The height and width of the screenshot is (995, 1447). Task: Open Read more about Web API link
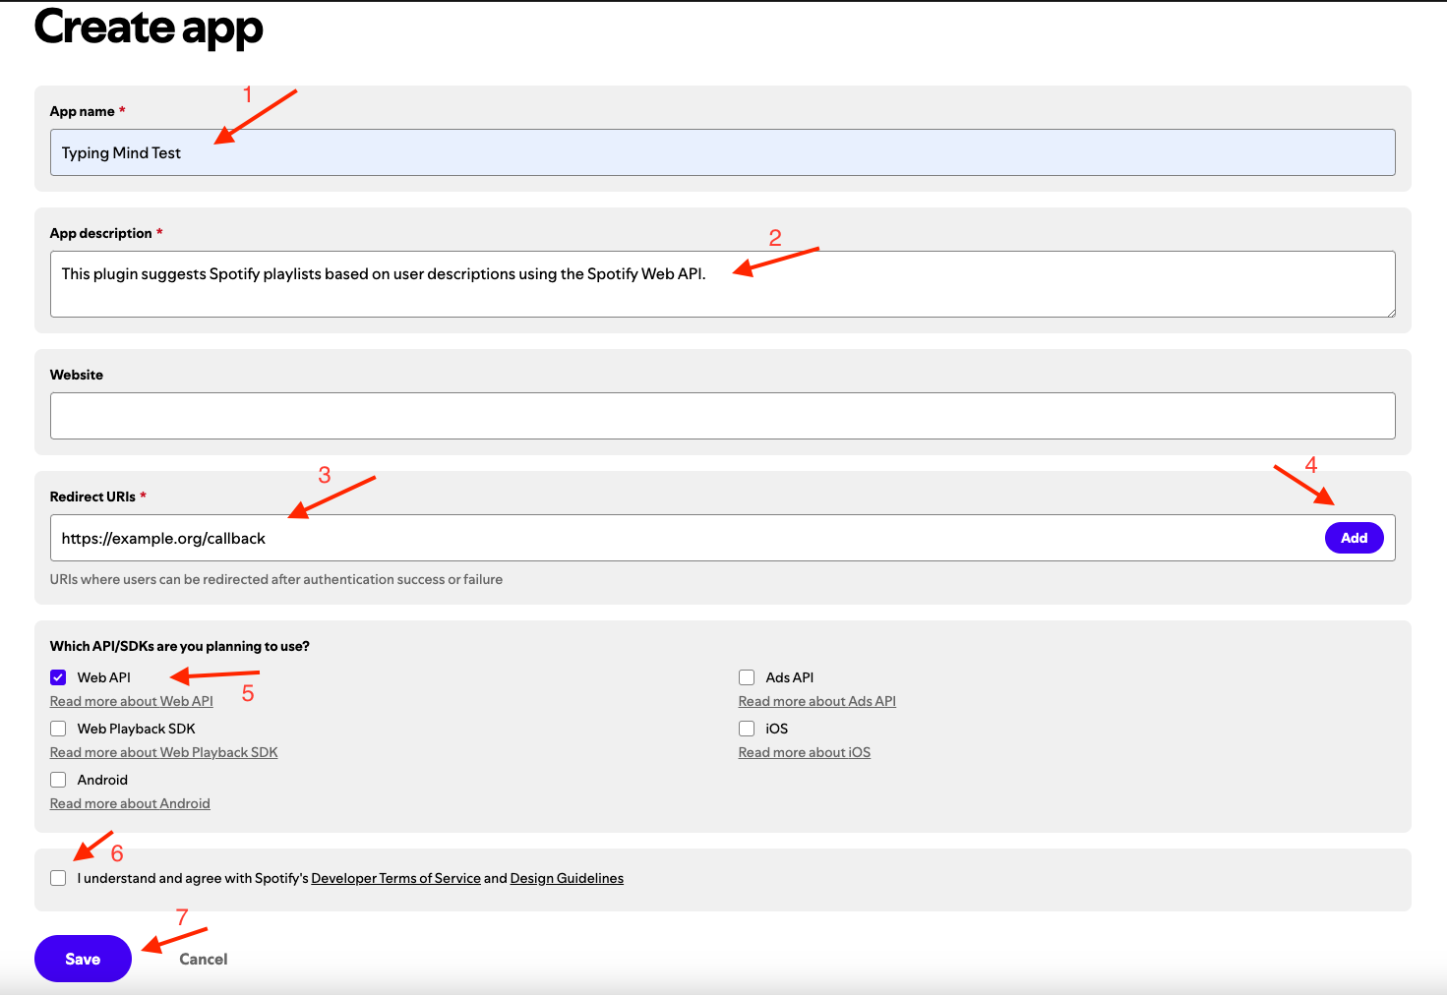pos(132,701)
